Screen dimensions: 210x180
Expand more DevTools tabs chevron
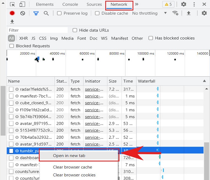tap(137, 4)
